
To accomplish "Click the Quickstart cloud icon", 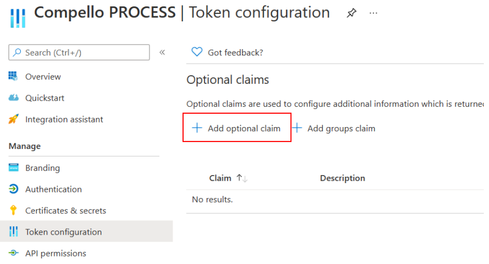I will click(x=13, y=98).
